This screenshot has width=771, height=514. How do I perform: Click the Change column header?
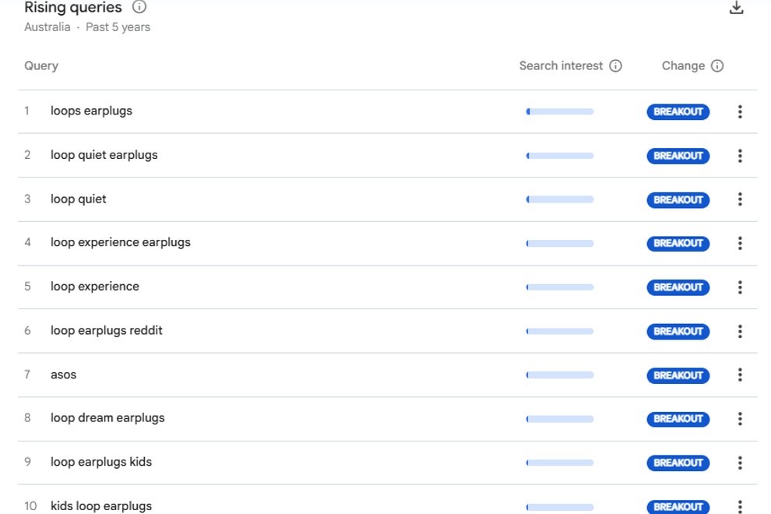pyautogui.click(x=683, y=66)
